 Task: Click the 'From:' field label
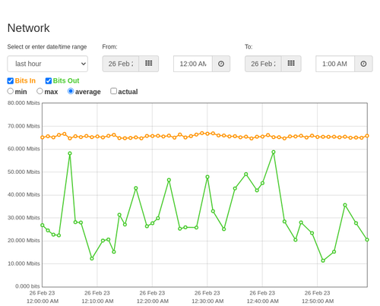109,47
